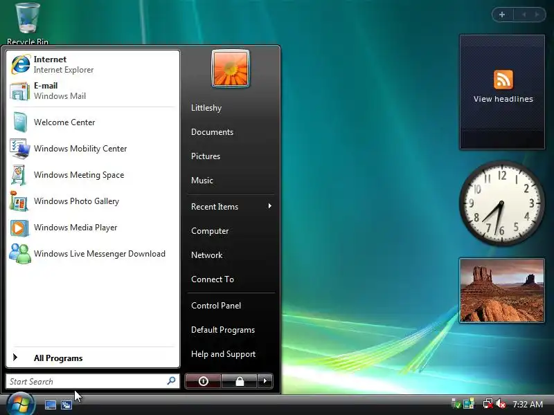The image size is (554, 415).
Task: Click the RSS feed headlines icon
Action: (x=503, y=80)
